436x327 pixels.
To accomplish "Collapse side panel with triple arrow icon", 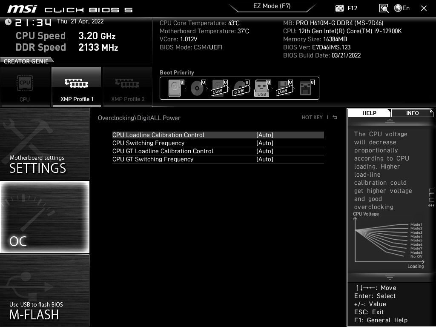I will pyautogui.click(x=431, y=206).
